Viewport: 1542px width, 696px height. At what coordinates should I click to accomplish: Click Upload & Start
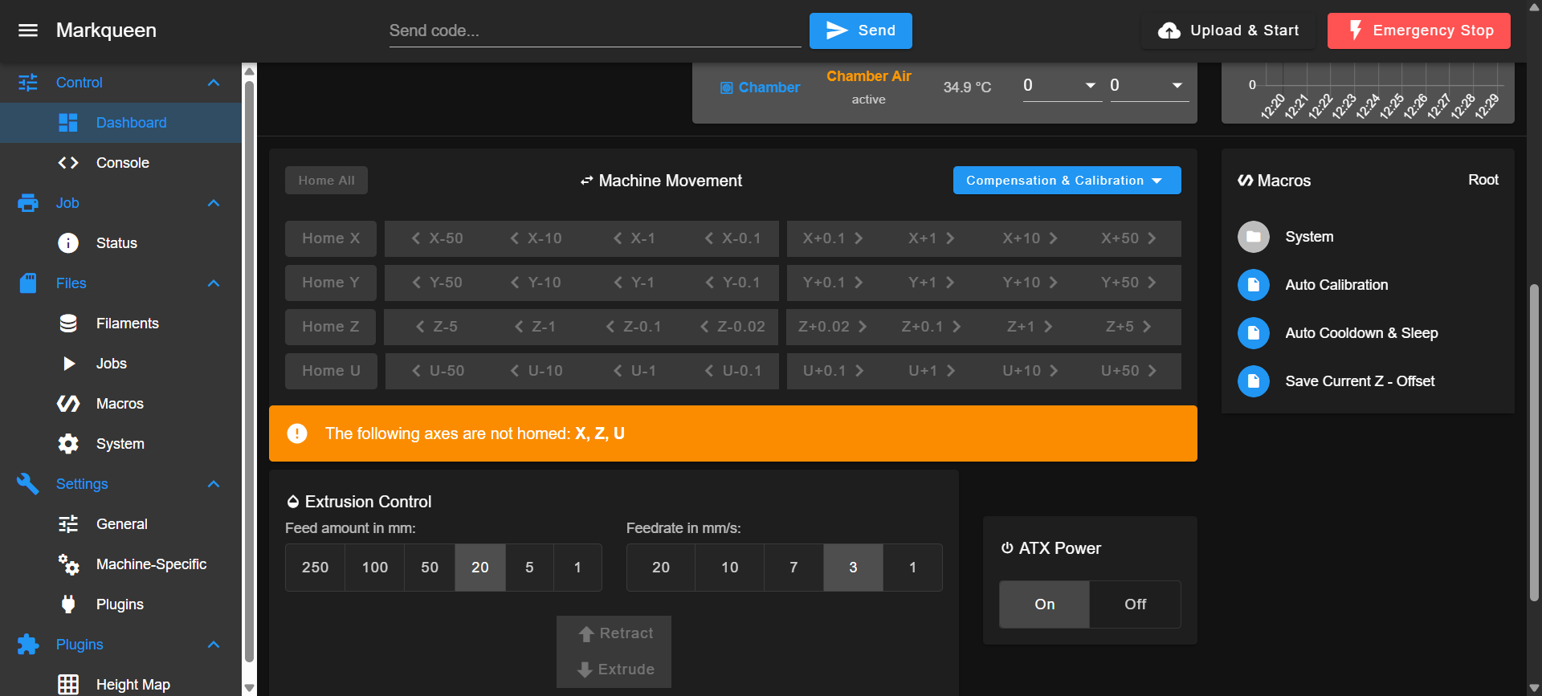coord(1229,31)
